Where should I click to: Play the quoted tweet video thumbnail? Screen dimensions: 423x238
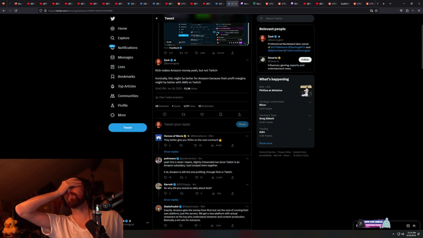pos(206,34)
